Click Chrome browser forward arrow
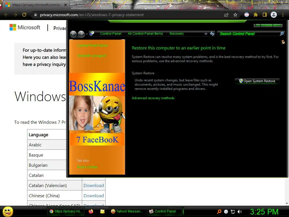 click(15, 15)
